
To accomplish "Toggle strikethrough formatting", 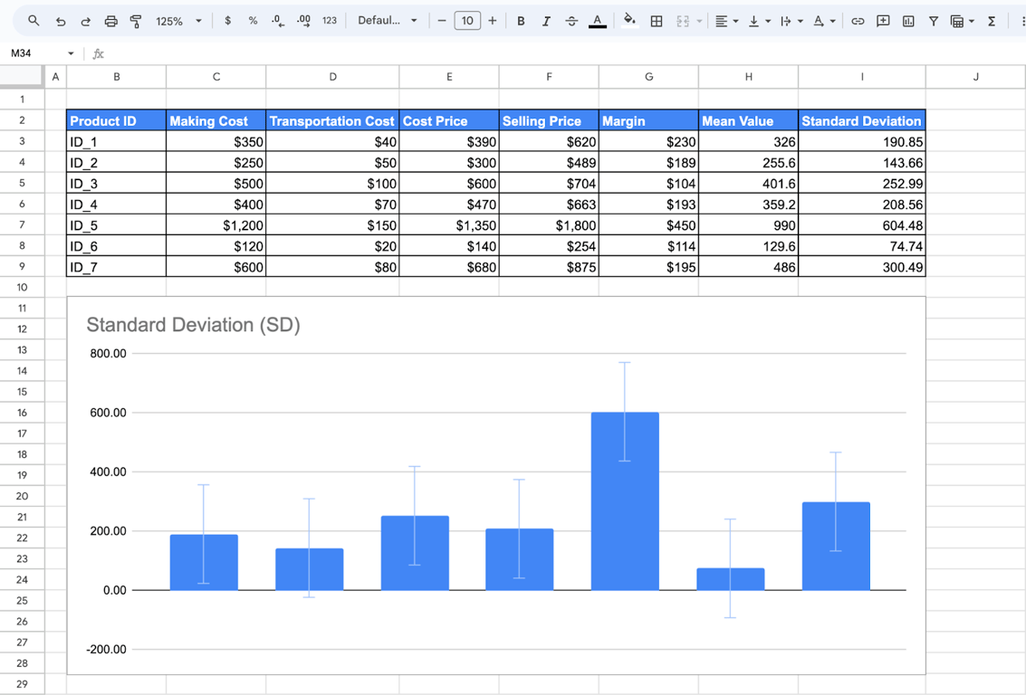I will click(x=571, y=21).
